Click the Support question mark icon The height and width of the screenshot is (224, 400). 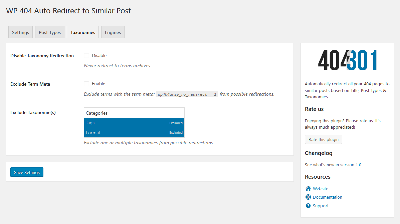click(308, 206)
